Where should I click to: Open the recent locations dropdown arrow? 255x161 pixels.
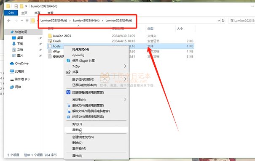coord(22,21)
